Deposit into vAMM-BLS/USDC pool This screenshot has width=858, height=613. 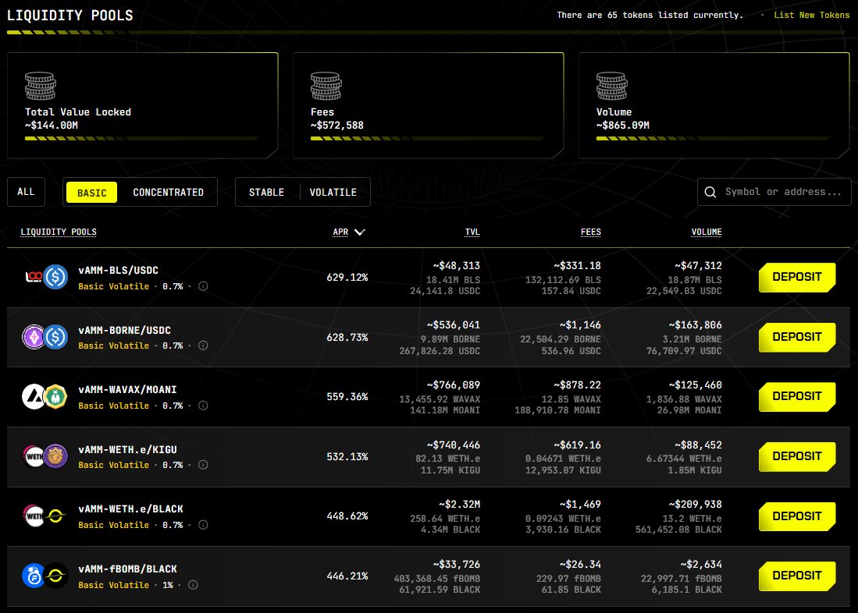point(796,277)
